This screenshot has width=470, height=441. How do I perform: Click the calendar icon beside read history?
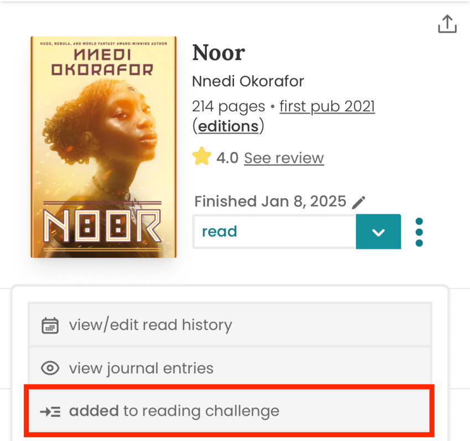click(50, 325)
